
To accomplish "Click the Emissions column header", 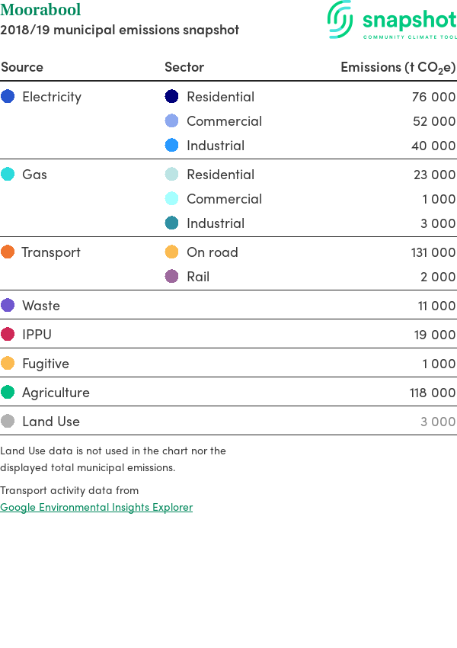I will coord(398,67).
